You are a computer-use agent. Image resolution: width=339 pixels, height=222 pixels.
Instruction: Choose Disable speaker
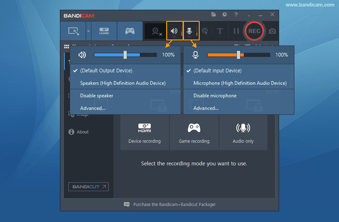pyautogui.click(x=97, y=96)
